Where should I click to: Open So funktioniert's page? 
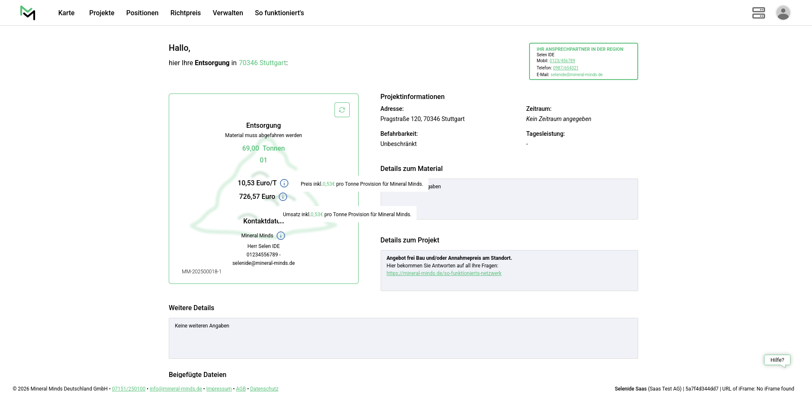point(279,13)
